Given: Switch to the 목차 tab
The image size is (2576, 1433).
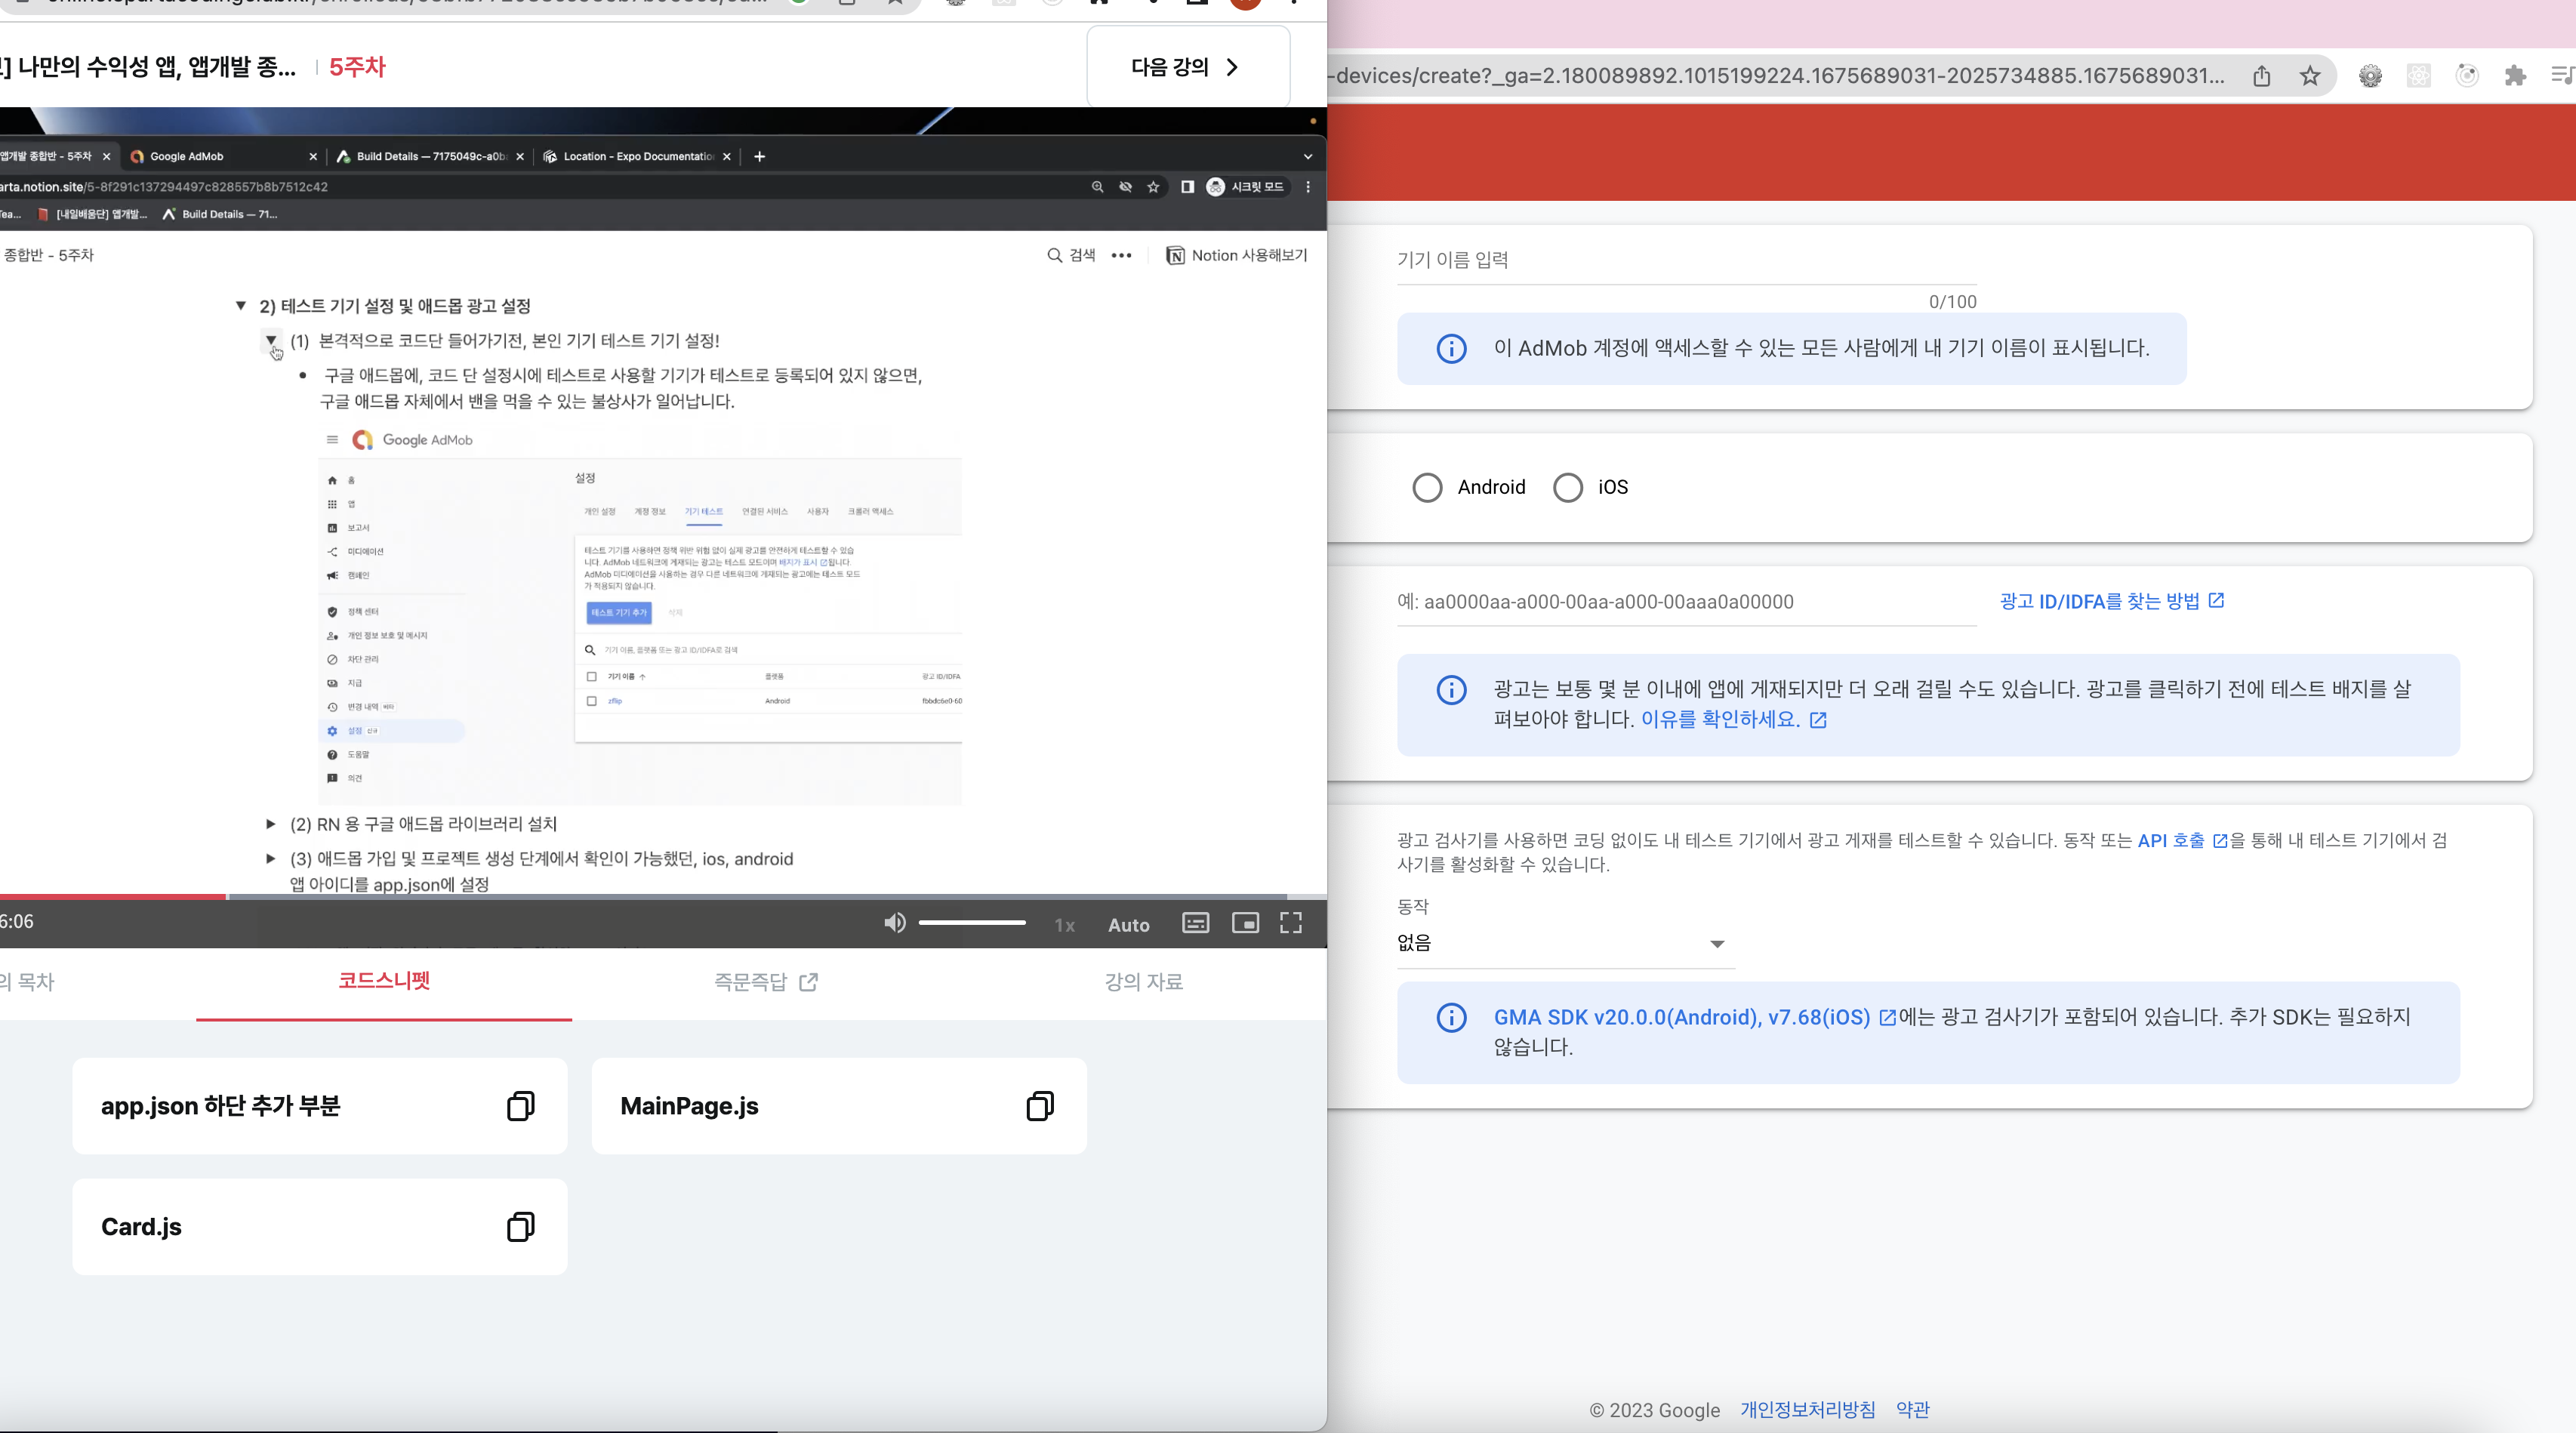Looking at the screenshot, I should 28,983.
